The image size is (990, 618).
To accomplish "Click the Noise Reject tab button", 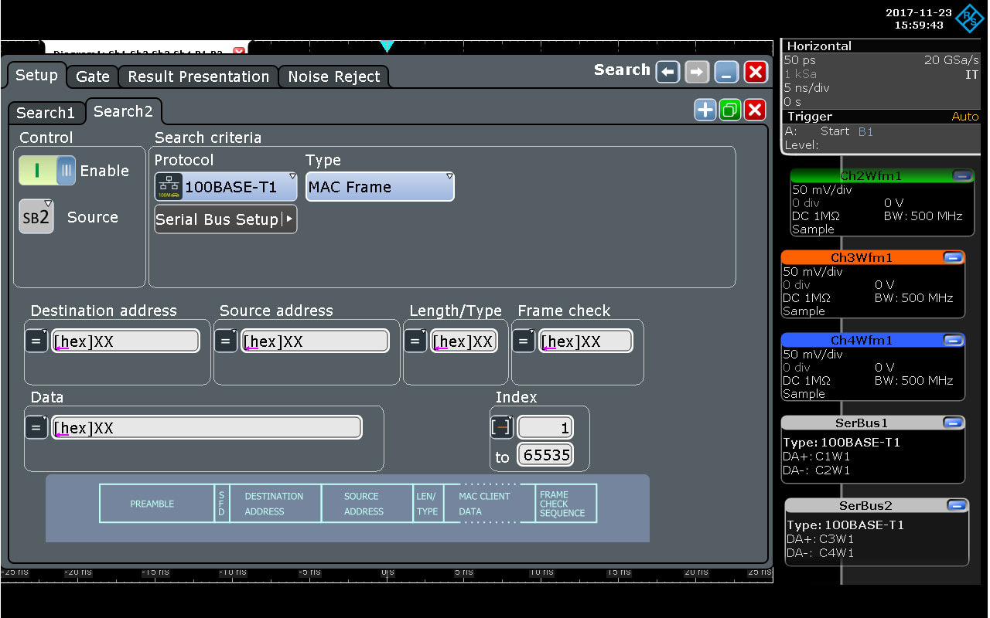I will point(333,76).
